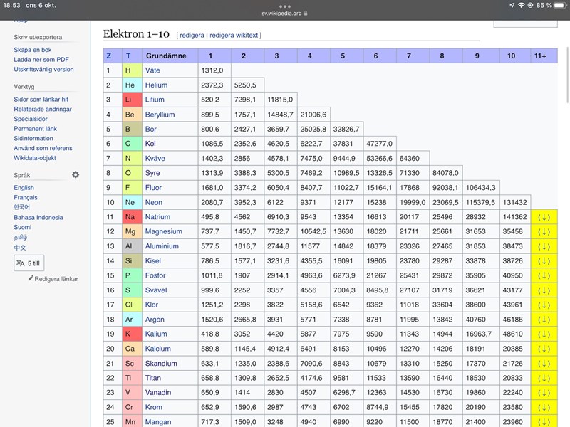The height and width of the screenshot is (427, 570).
Task: Click the pencil icon beside Redigera länkar
Action: (31, 279)
